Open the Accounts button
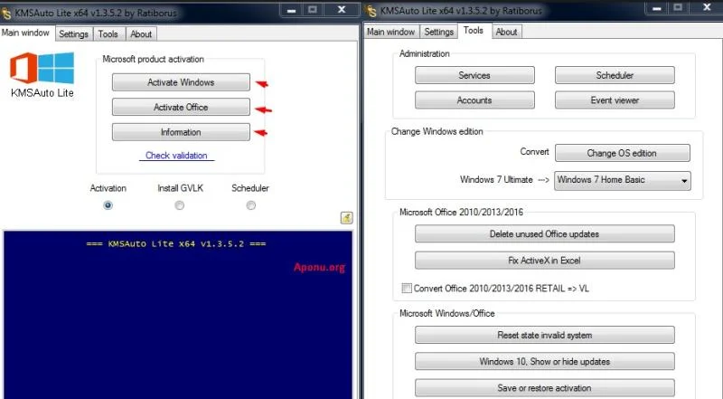The height and width of the screenshot is (399, 723). (474, 100)
